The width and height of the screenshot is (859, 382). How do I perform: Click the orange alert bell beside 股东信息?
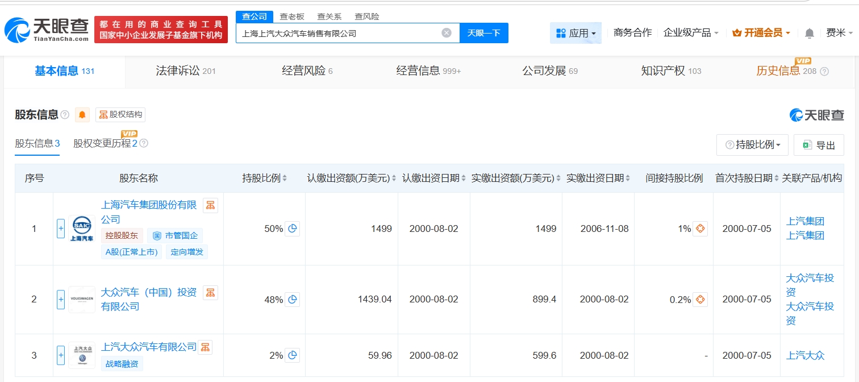pyautogui.click(x=82, y=115)
